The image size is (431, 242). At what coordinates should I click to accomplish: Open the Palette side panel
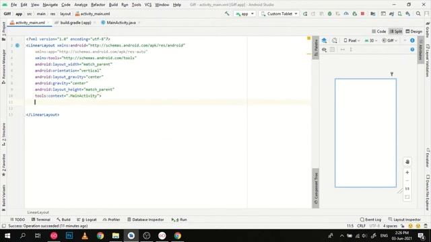(316, 48)
